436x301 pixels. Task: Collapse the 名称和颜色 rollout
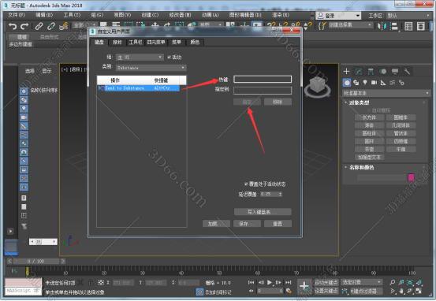click(361, 167)
